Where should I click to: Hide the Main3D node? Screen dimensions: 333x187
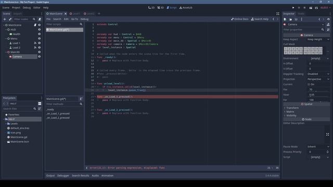coord(40,52)
